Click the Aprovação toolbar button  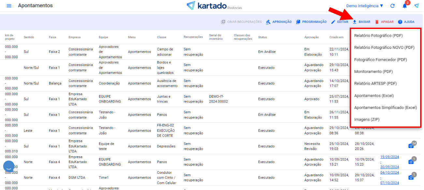(279, 22)
